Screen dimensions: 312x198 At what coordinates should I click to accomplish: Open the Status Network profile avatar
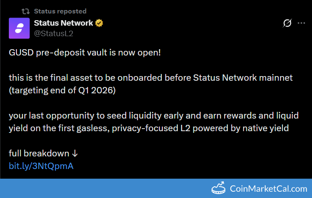click(x=19, y=28)
